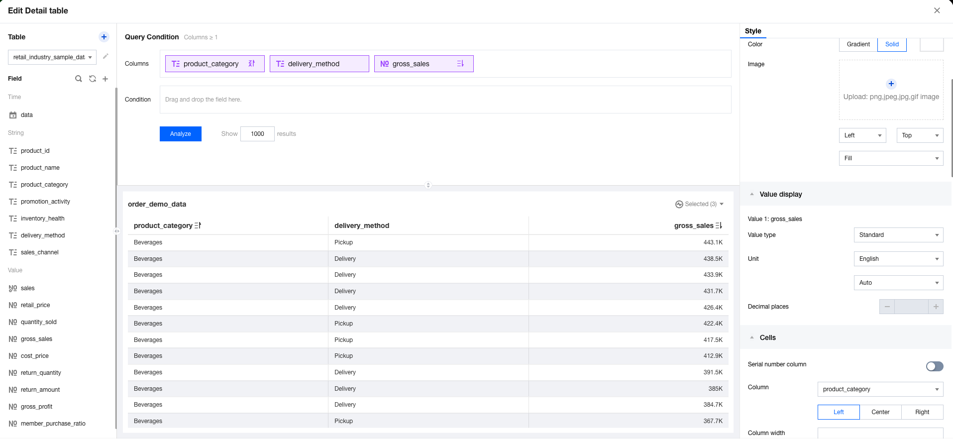Open the Value type Standard dropdown
Image resolution: width=953 pixels, height=442 pixels.
point(898,235)
